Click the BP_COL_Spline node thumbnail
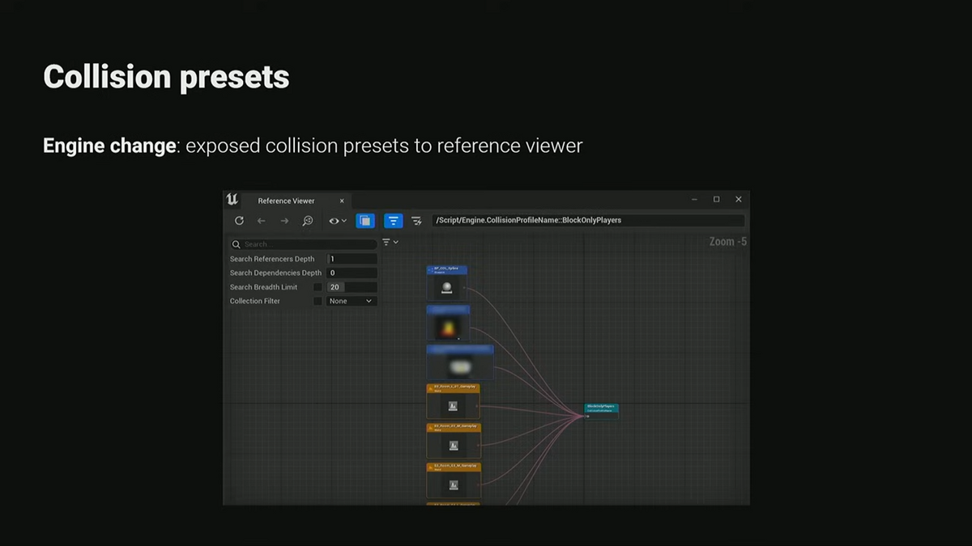This screenshot has width=972, height=546. click(447, 287)
